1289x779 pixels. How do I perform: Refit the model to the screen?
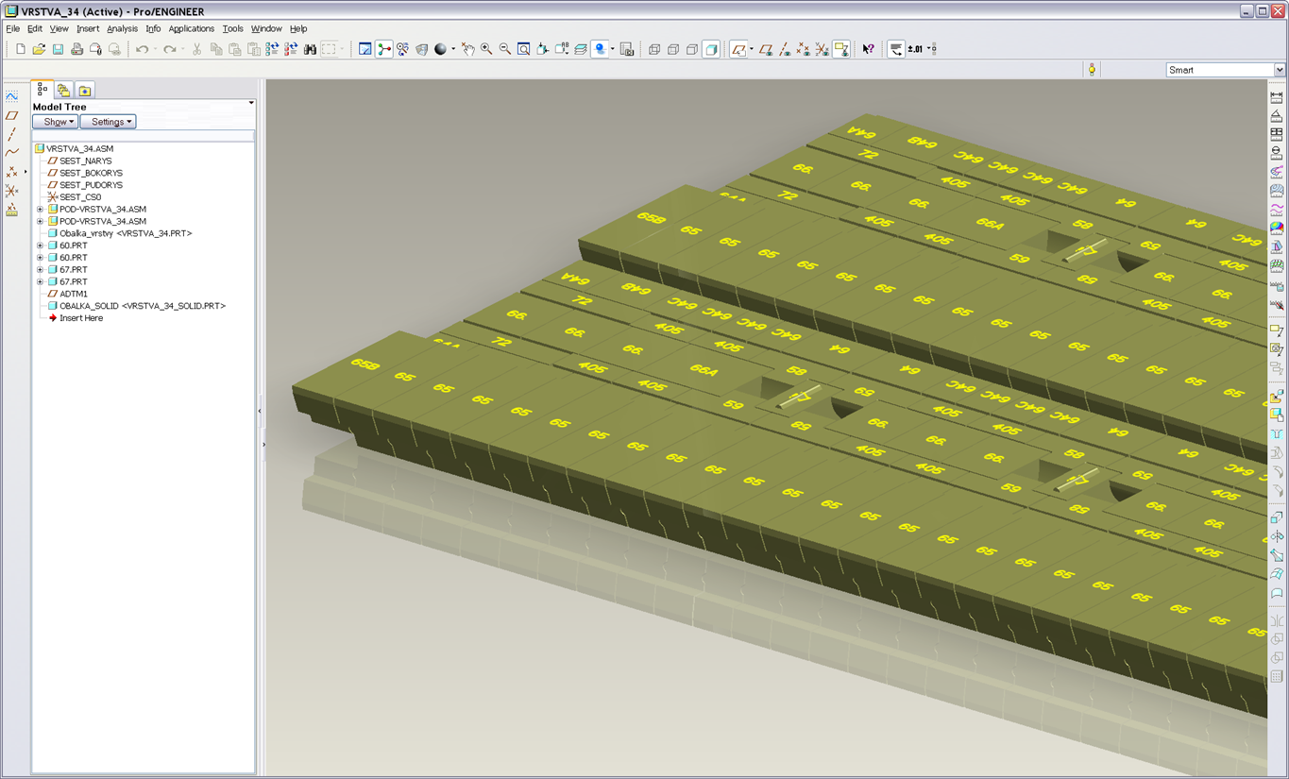point(524,49)
